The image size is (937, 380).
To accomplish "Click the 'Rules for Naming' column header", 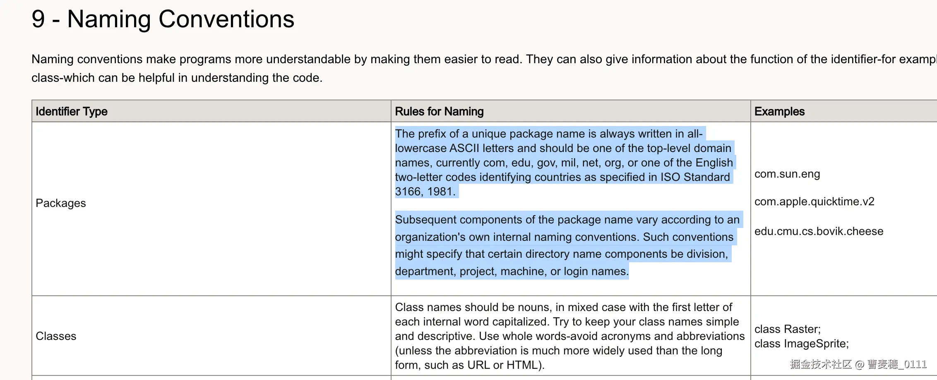I will (x=571, y=111).
